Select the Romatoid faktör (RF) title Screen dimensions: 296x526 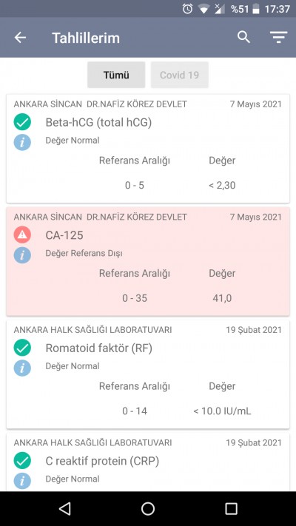(x=99, y=348)
